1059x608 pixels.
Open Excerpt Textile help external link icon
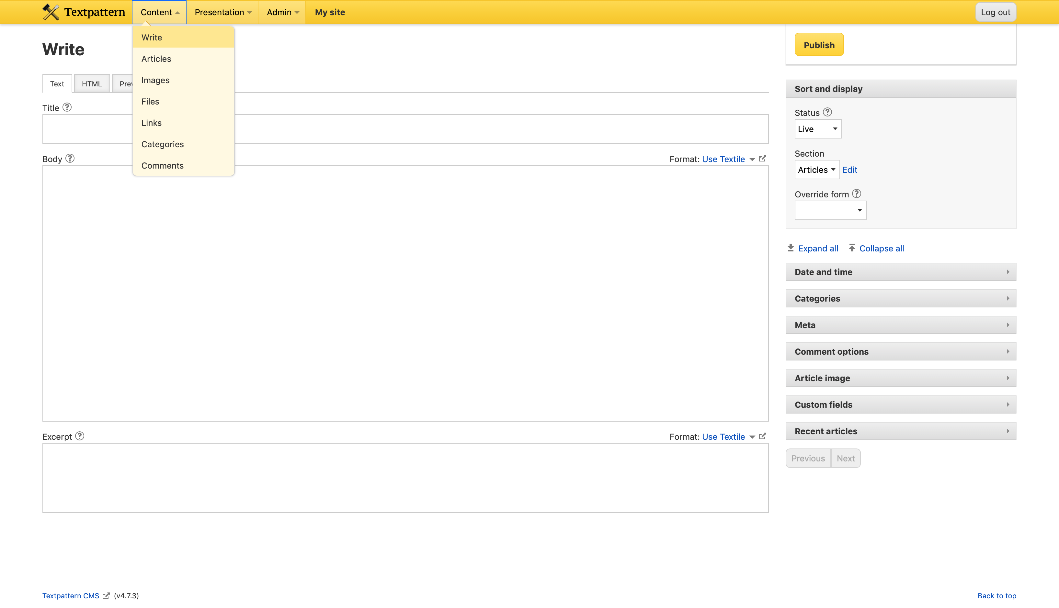pyautogui.click(x=762, y=436)
